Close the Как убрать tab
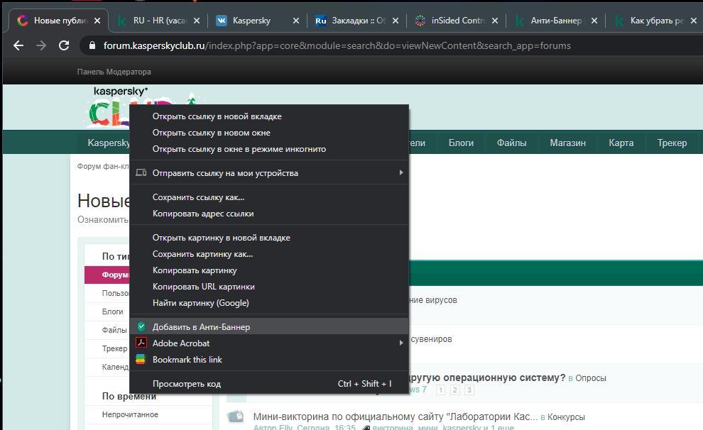This screenshot has height=430, width=703. click(x=694, y=21)
